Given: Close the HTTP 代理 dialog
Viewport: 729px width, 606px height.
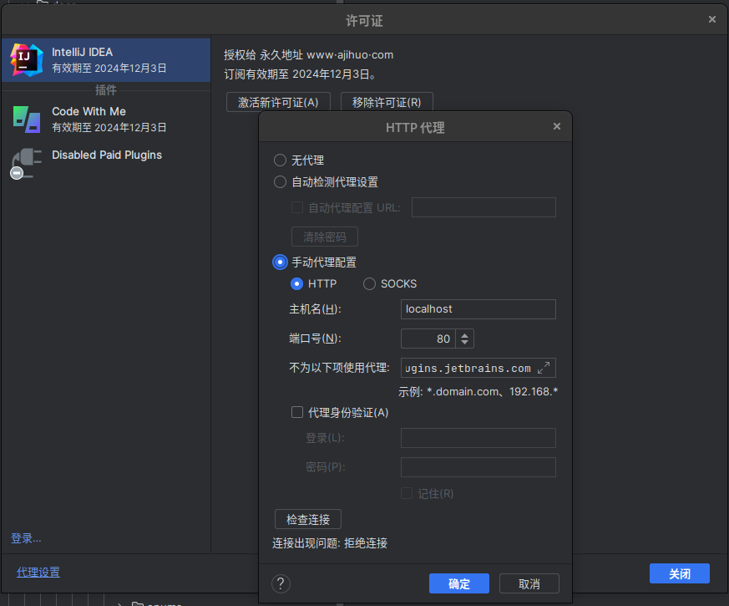Looking at the screenshot, I should (557, 127).
